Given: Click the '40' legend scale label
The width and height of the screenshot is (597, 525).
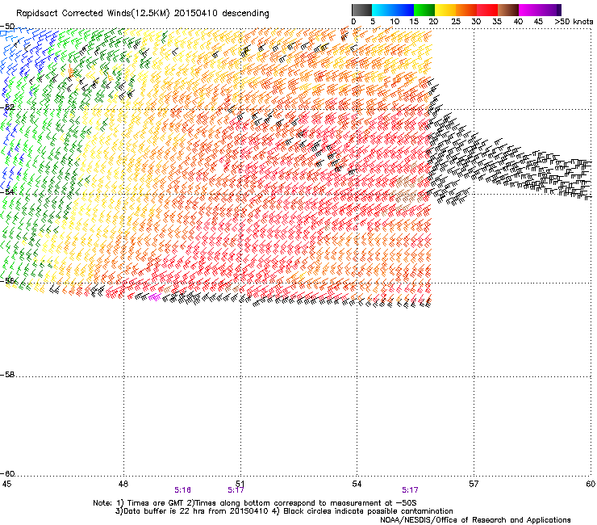Looking at the screenshot, I should tap(518, 22).
